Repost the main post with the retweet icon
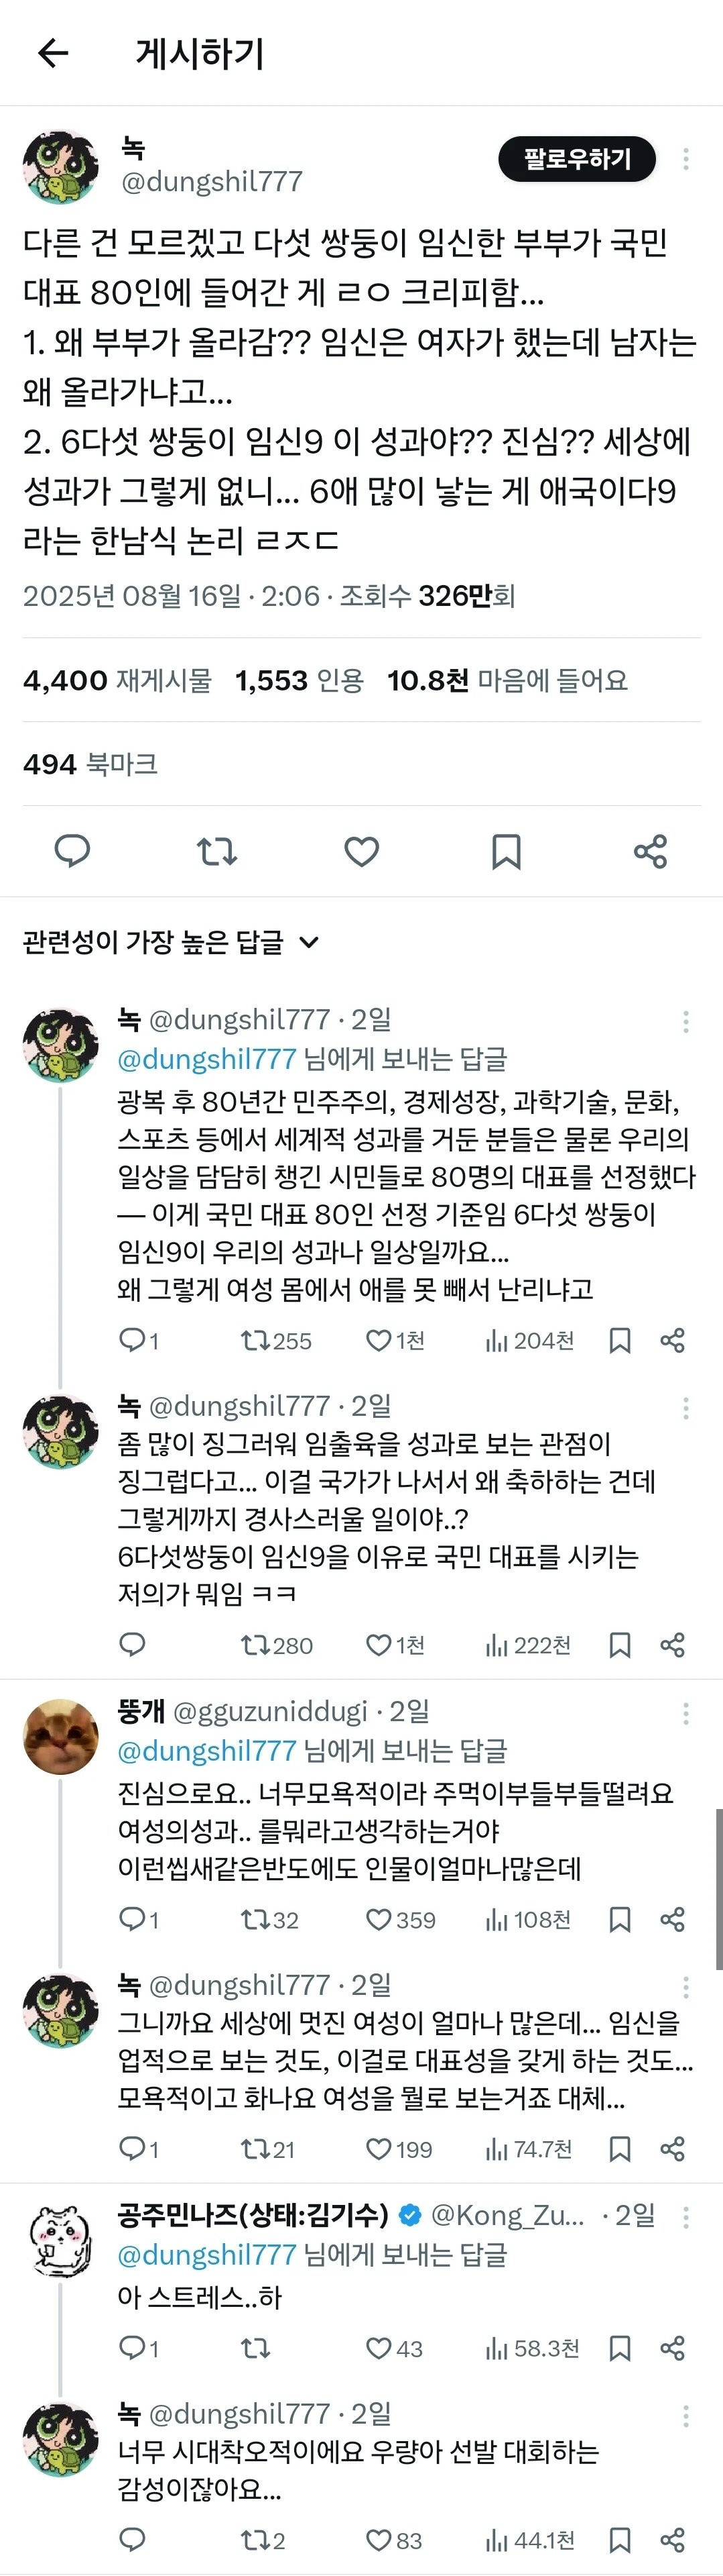Screen dimensions: 723x2576 tap(216, 851)
